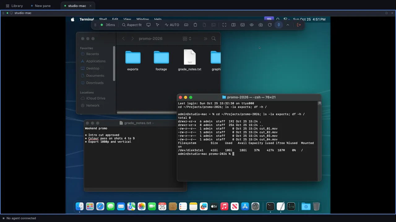Click the Finder sidebar vertical scrollbar

pyautogui.click(x=114, y=64)
